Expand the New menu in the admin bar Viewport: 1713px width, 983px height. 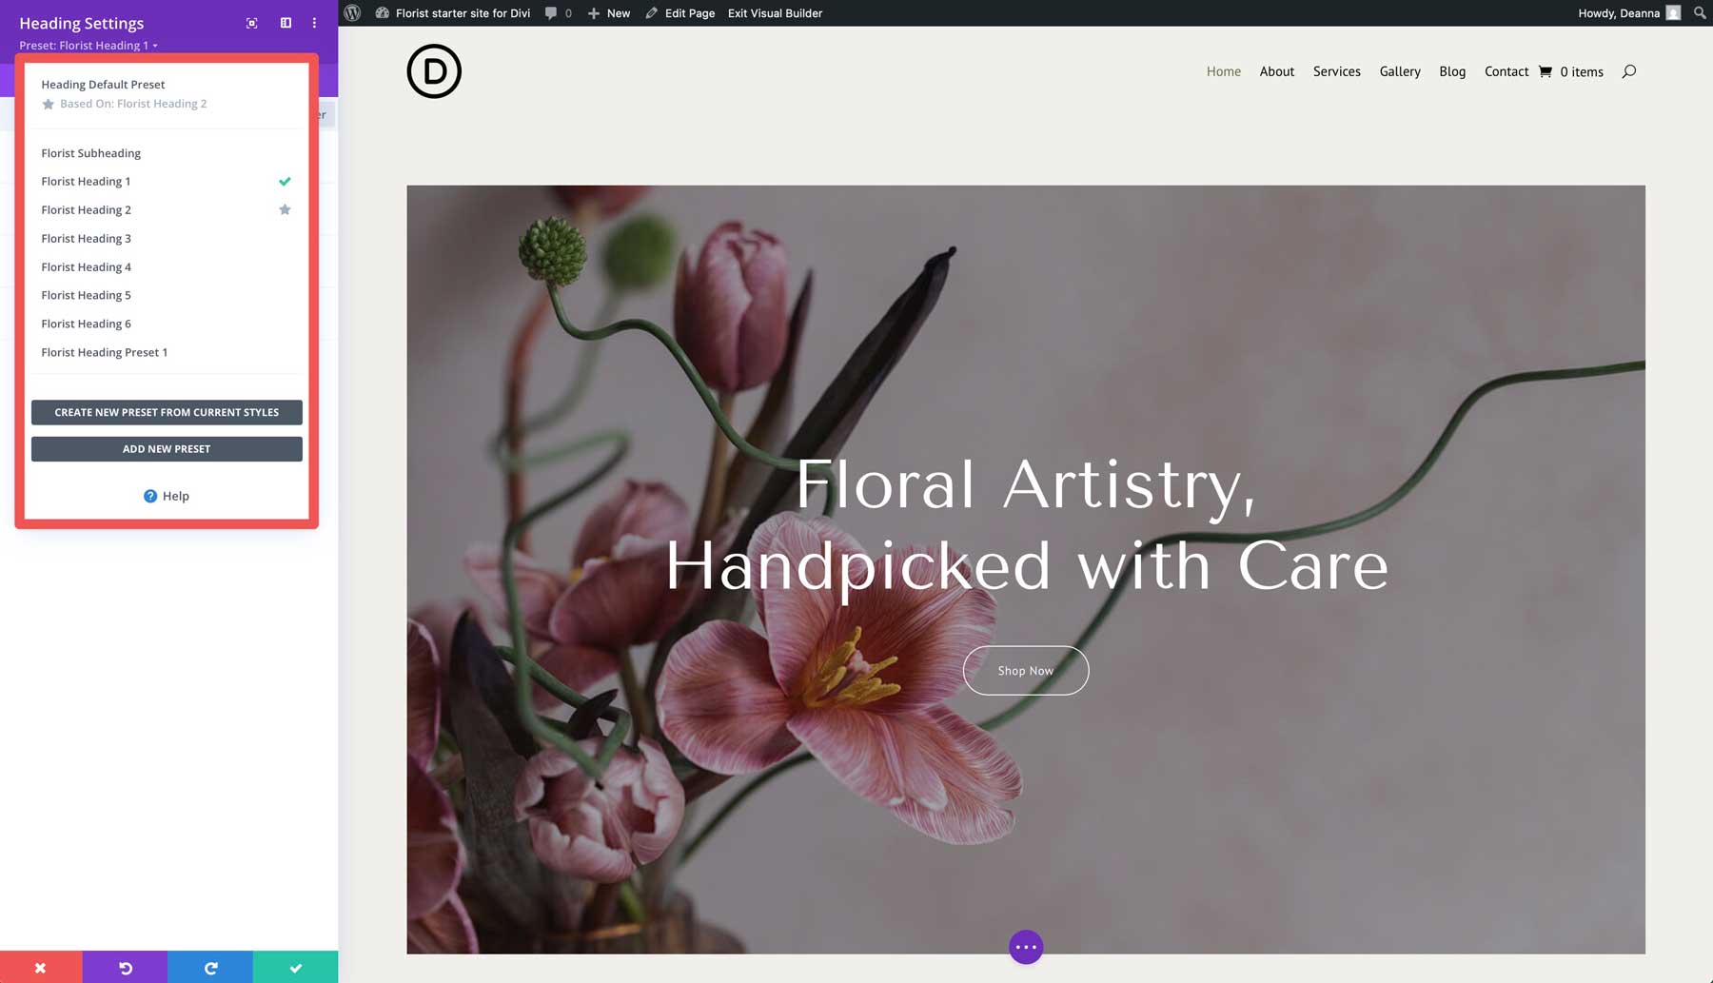609,12
